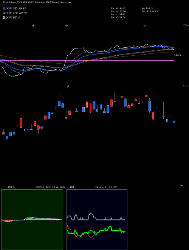
Task: Click the 'Pre L: 50.69' low value
Action: coord(118,14)
